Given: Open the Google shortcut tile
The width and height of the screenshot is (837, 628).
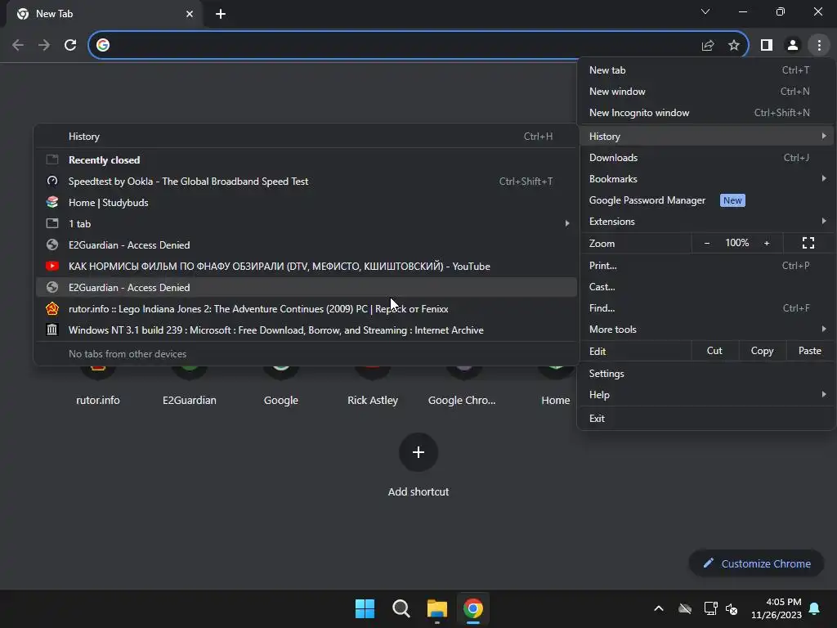Looking at the screenshot, I should point(281,400).
